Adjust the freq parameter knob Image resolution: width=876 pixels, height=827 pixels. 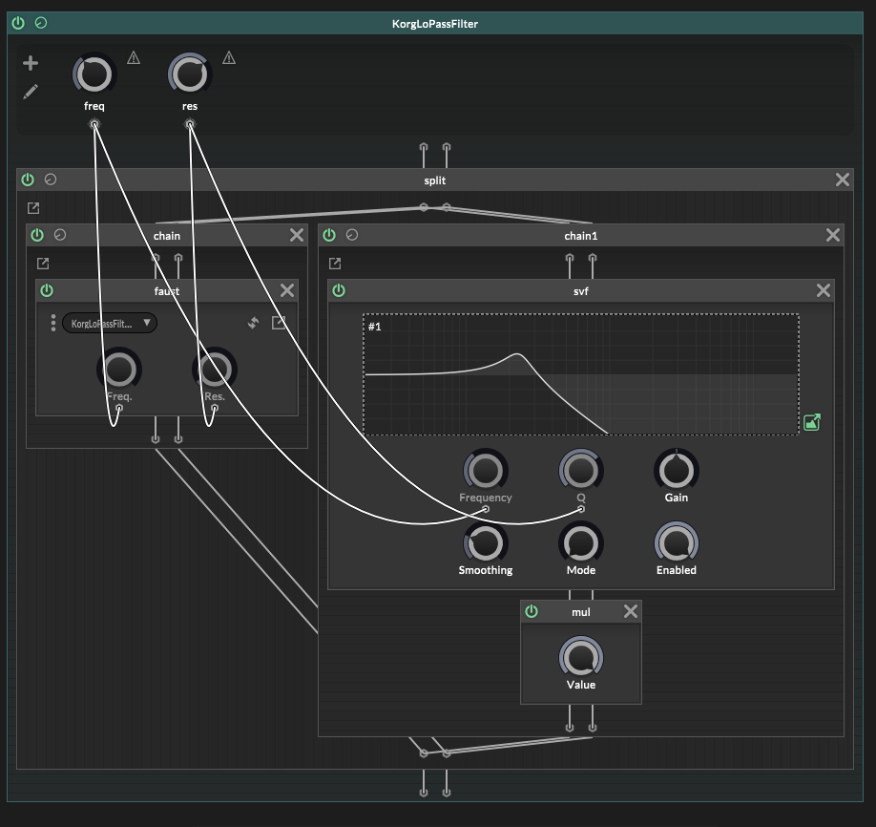coord(94,74)
